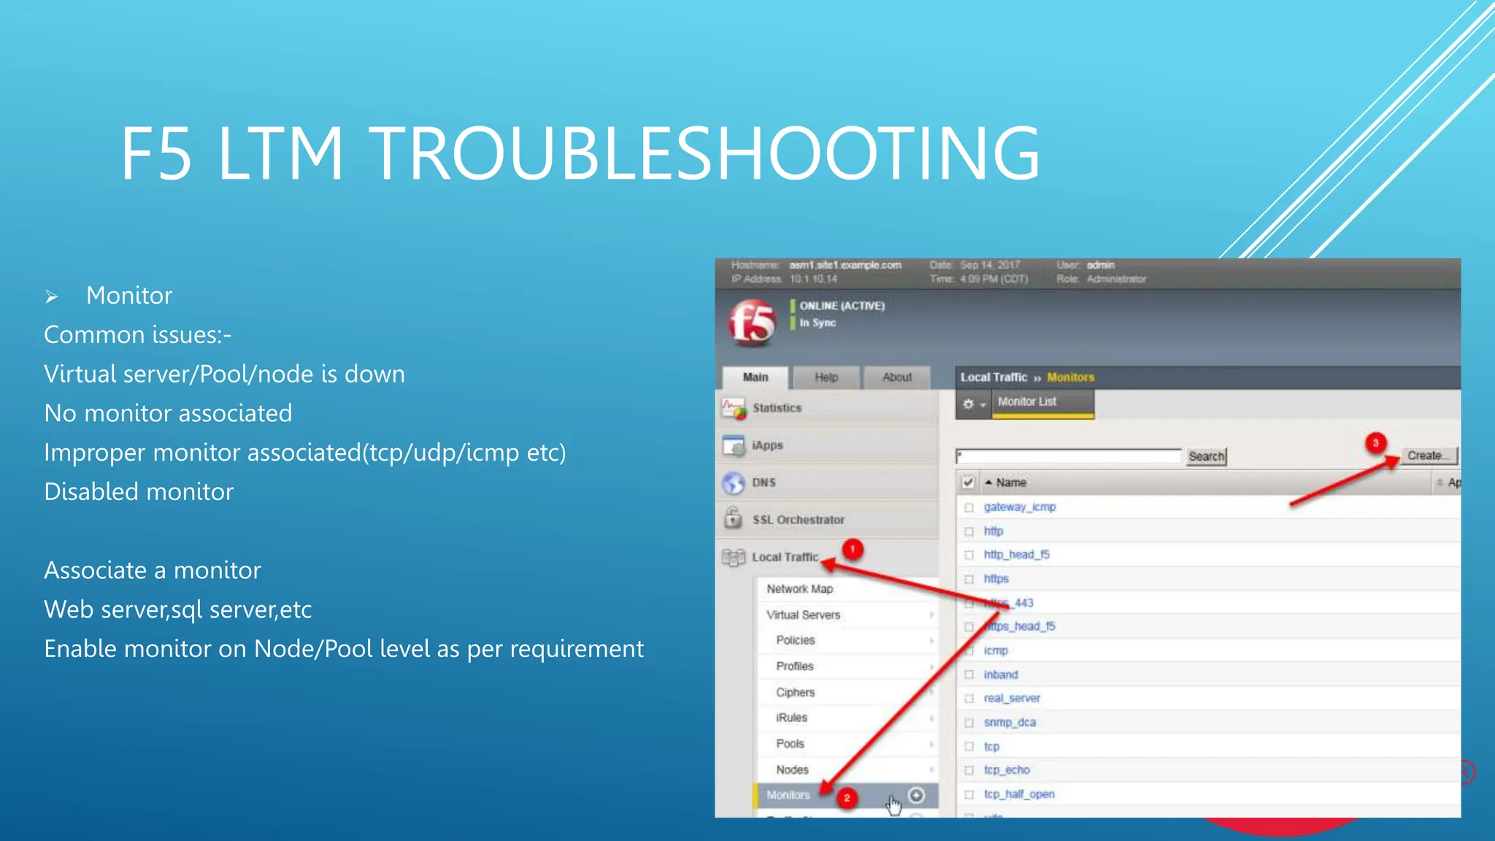The image size is (1495, 841).
Task: Expand Nodes submenu arrow
Action: click(931, 769)
